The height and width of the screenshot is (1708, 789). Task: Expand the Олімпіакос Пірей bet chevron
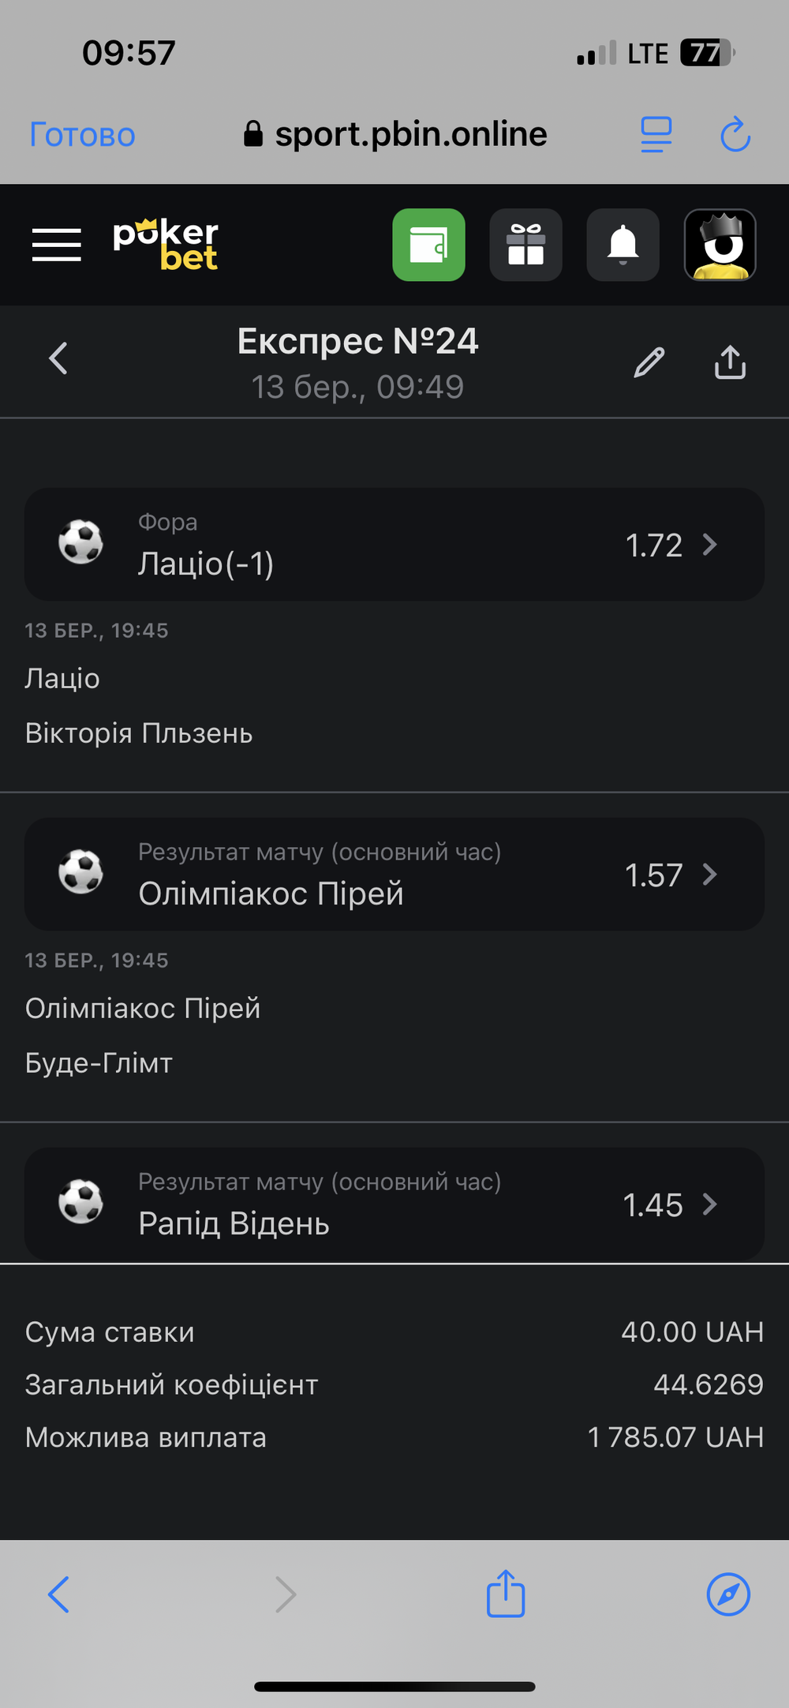pyautogui.click(x=710, y=875)
